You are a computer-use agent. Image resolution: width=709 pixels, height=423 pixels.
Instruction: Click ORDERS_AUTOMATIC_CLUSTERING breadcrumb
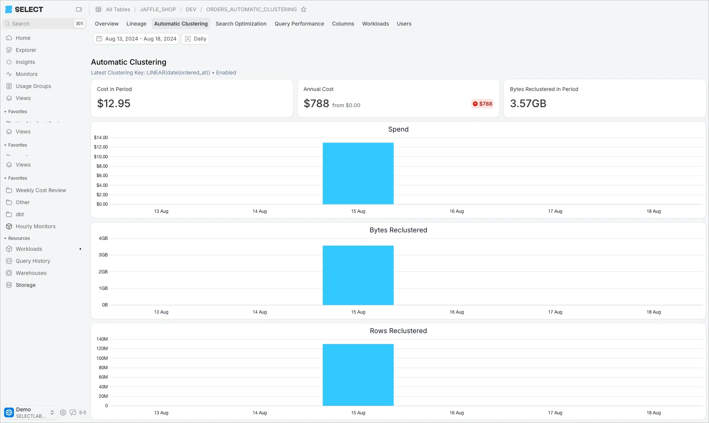tap(251, 9)
